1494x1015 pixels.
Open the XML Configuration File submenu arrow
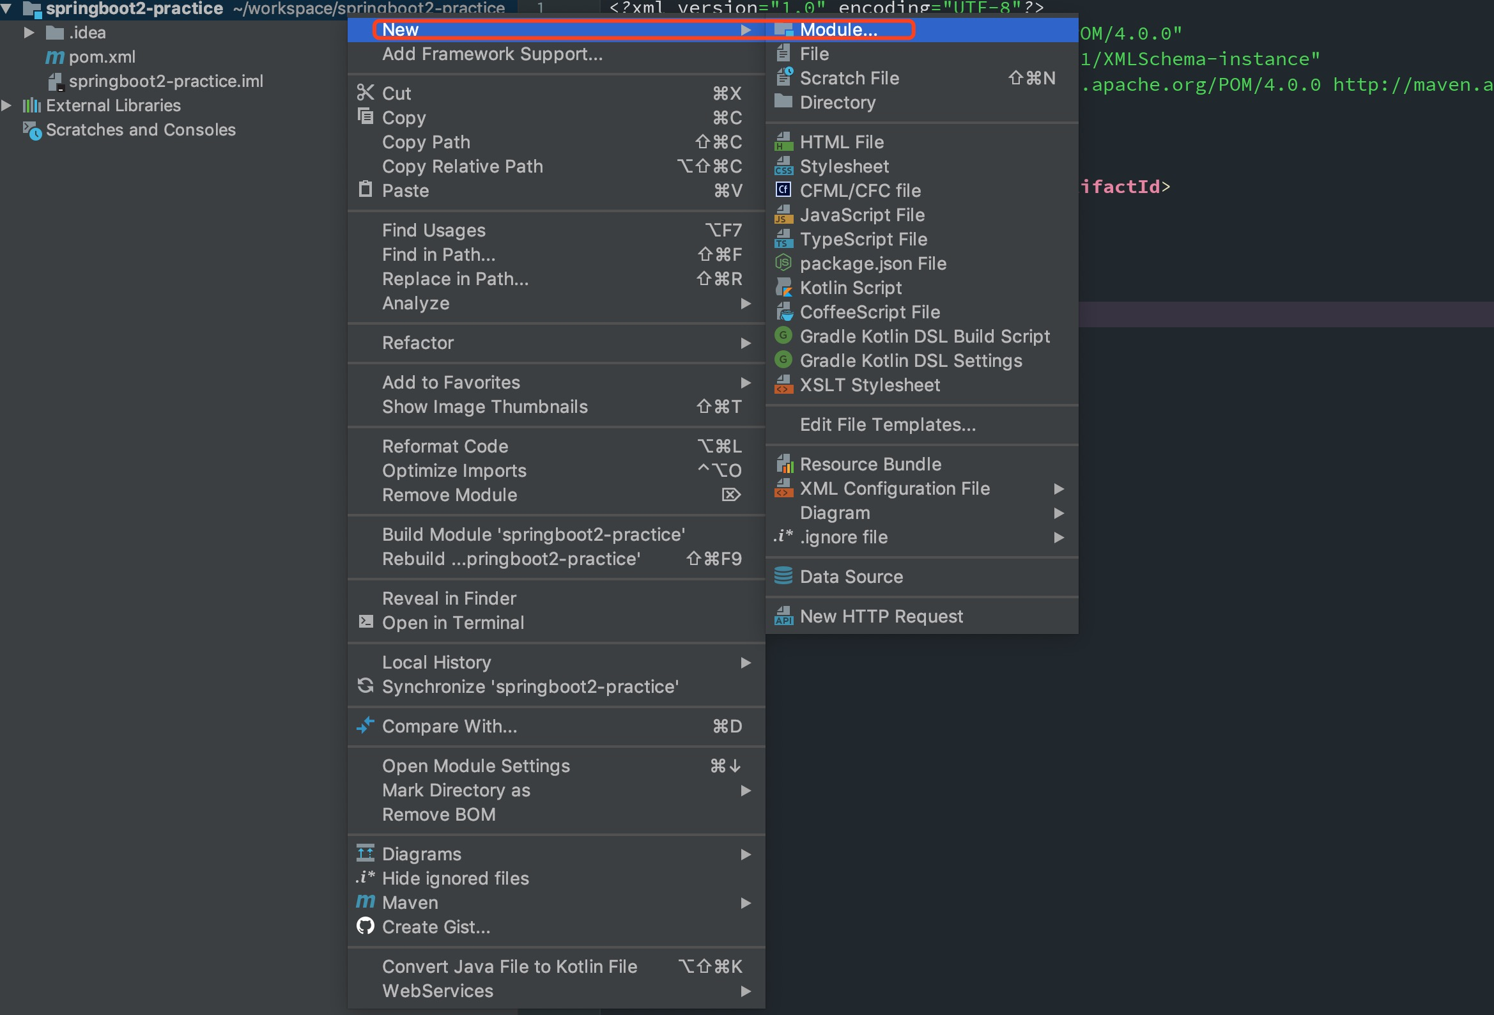1058,489
